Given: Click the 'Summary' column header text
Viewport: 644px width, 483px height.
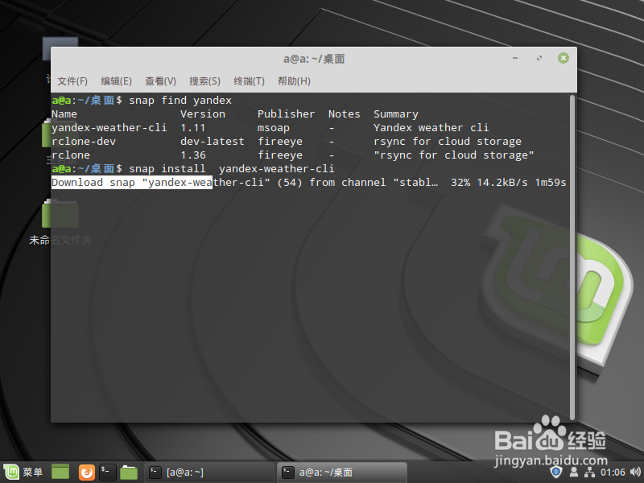Looking at the screenshot, I should [396, 114].
